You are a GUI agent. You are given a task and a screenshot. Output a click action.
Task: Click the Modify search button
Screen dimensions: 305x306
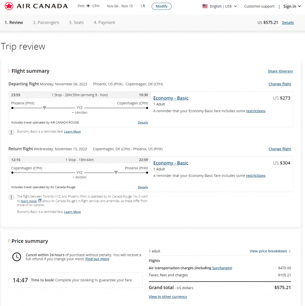click(162, 6)
